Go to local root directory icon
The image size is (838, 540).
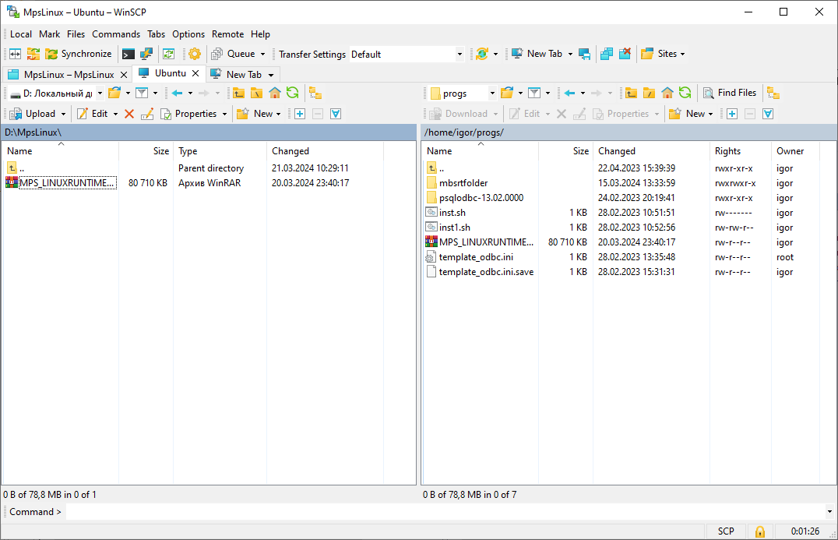pyautogui.click(x=256, y=93)
